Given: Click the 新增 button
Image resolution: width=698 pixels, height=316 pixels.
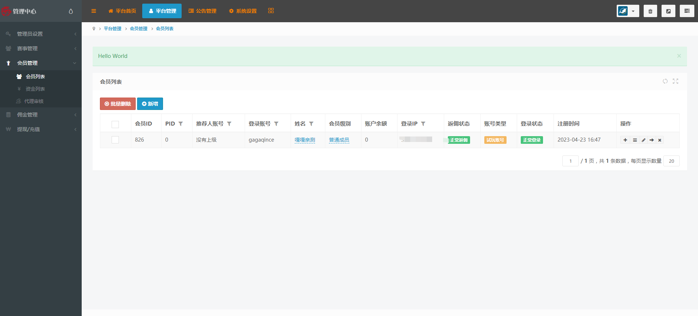Looking at the screenshot, I should 150,104.
